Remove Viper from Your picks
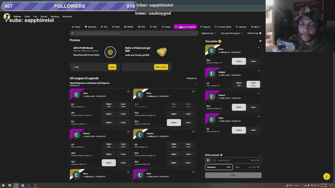Screen dimensions: 335x188 click(x=258, y=116)
